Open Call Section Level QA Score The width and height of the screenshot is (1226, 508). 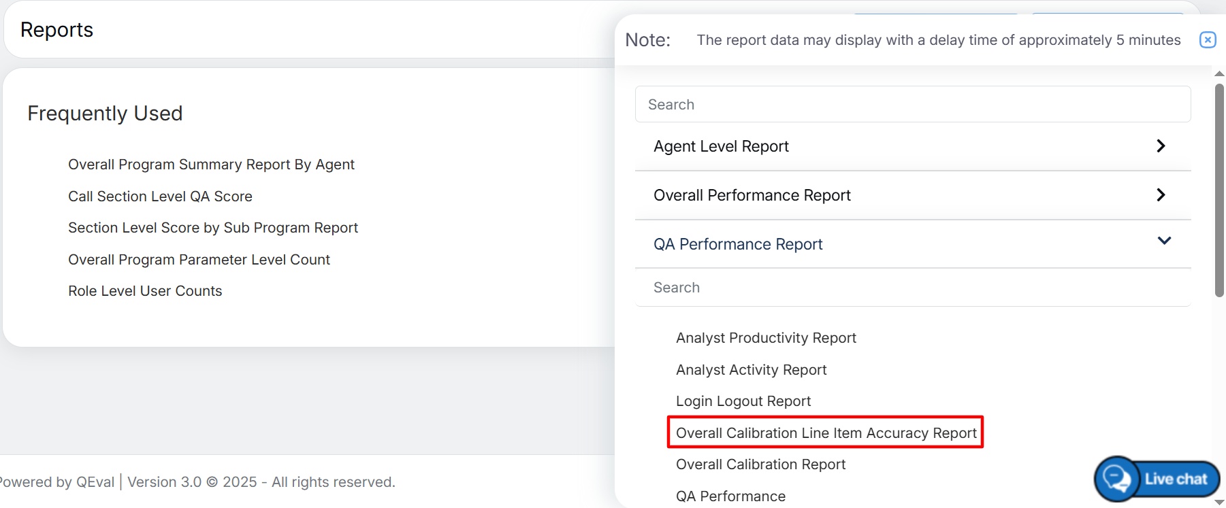pyautogui.click(x=160, y=197)
